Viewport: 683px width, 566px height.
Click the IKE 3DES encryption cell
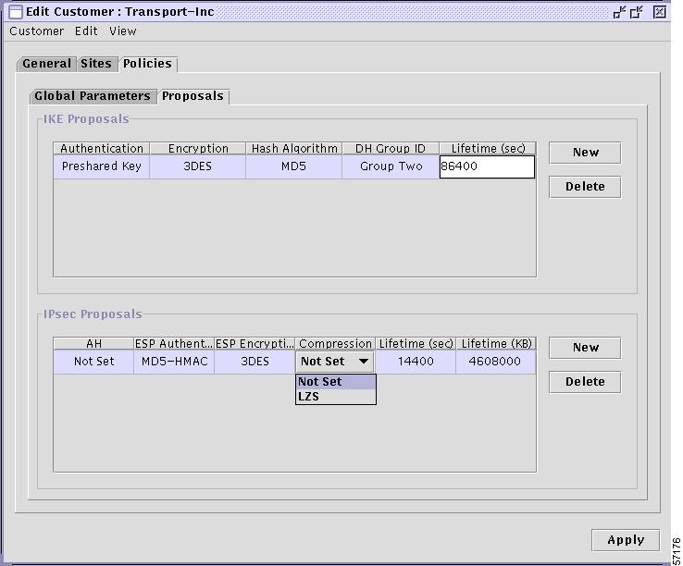pos(198,166)
